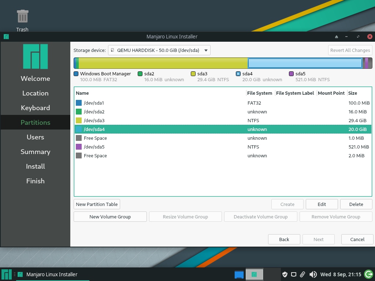The height and width of the screenshot is (281, 375).
Task: Select the 2.0 MiB Free Space row
Action: 223,156
